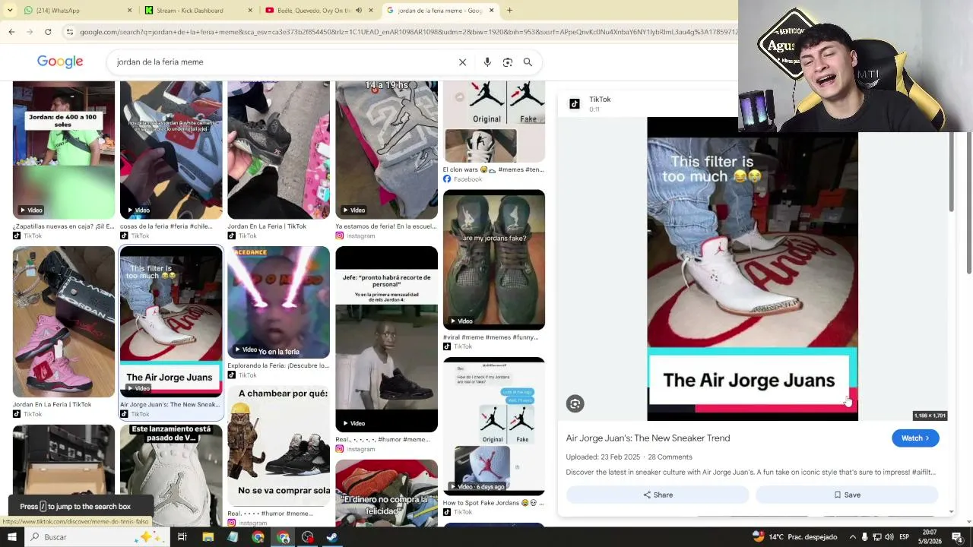
Task: Open the pink Jordans thumbnail
Action: pyautogui.click(x=64, y=322)
